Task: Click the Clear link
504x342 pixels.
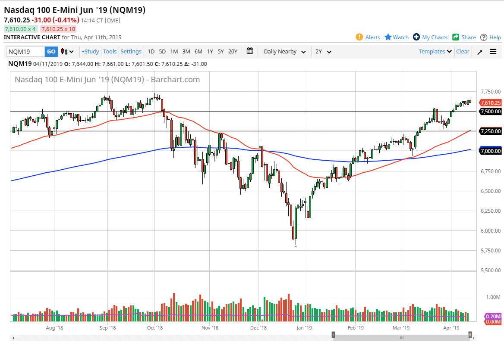Action: click(x=463, y=52)
